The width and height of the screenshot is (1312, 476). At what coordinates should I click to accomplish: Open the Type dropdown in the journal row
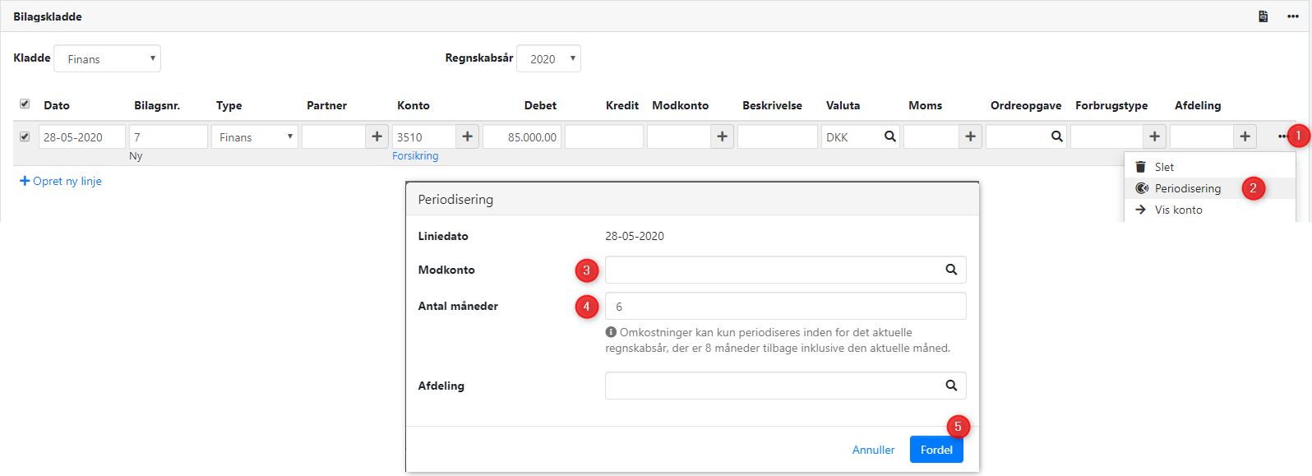click(x=255, y=136)
